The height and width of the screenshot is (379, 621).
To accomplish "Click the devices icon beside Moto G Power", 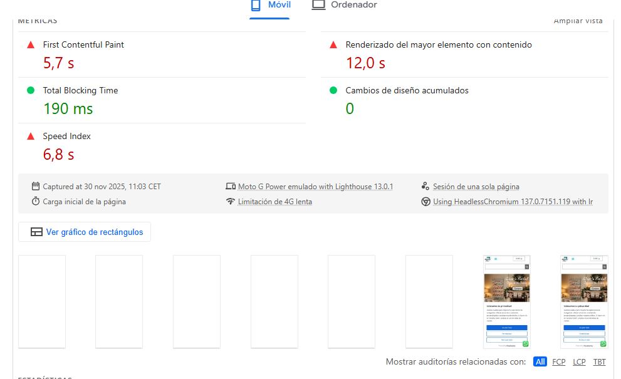I will point(231,187).
